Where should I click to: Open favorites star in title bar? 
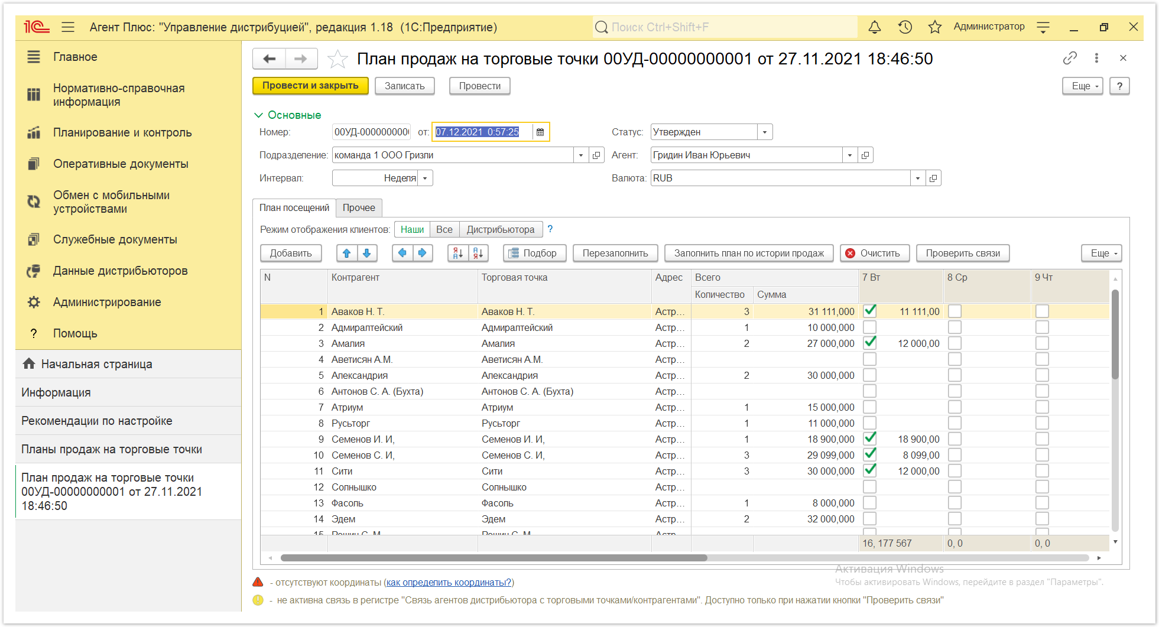coord(935,27)
